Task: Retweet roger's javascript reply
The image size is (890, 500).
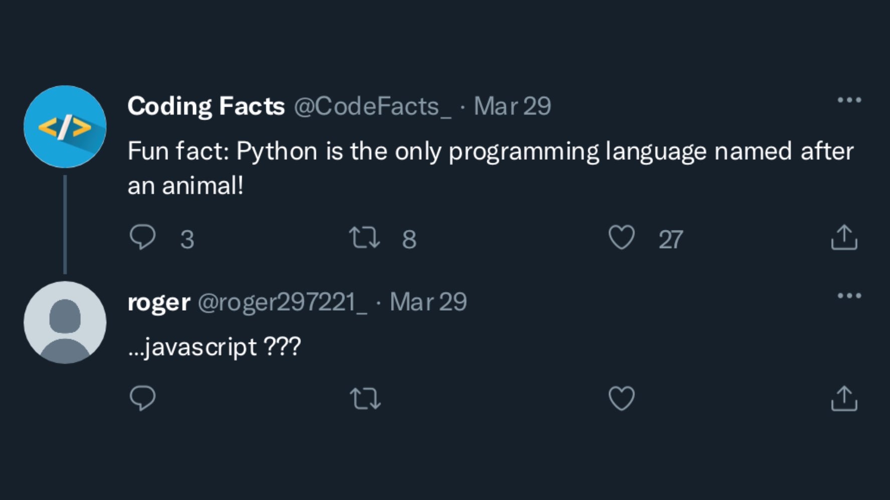Action: click(x=365, y=399)
